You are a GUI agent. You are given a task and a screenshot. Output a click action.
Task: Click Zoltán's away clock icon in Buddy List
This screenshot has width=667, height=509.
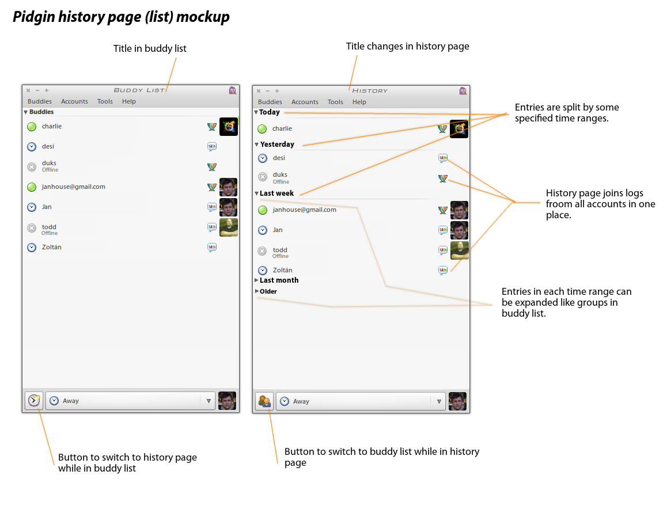32,248
